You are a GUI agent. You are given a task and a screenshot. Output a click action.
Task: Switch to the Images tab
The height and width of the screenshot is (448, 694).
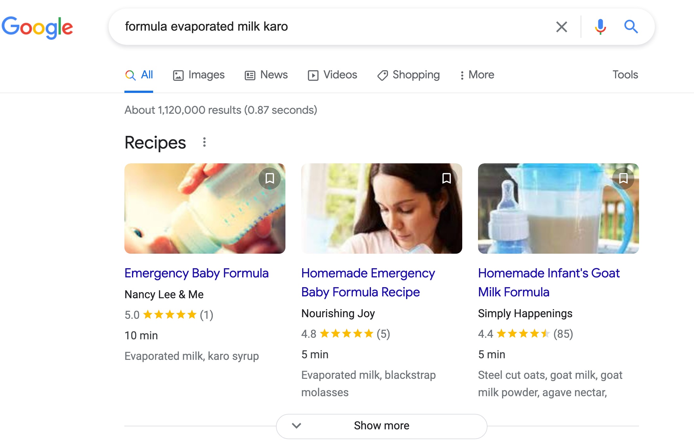tap(199, 75)
